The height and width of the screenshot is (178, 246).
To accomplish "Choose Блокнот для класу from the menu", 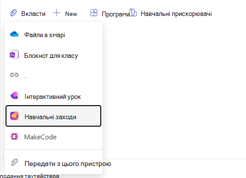I will click(54, 55).
